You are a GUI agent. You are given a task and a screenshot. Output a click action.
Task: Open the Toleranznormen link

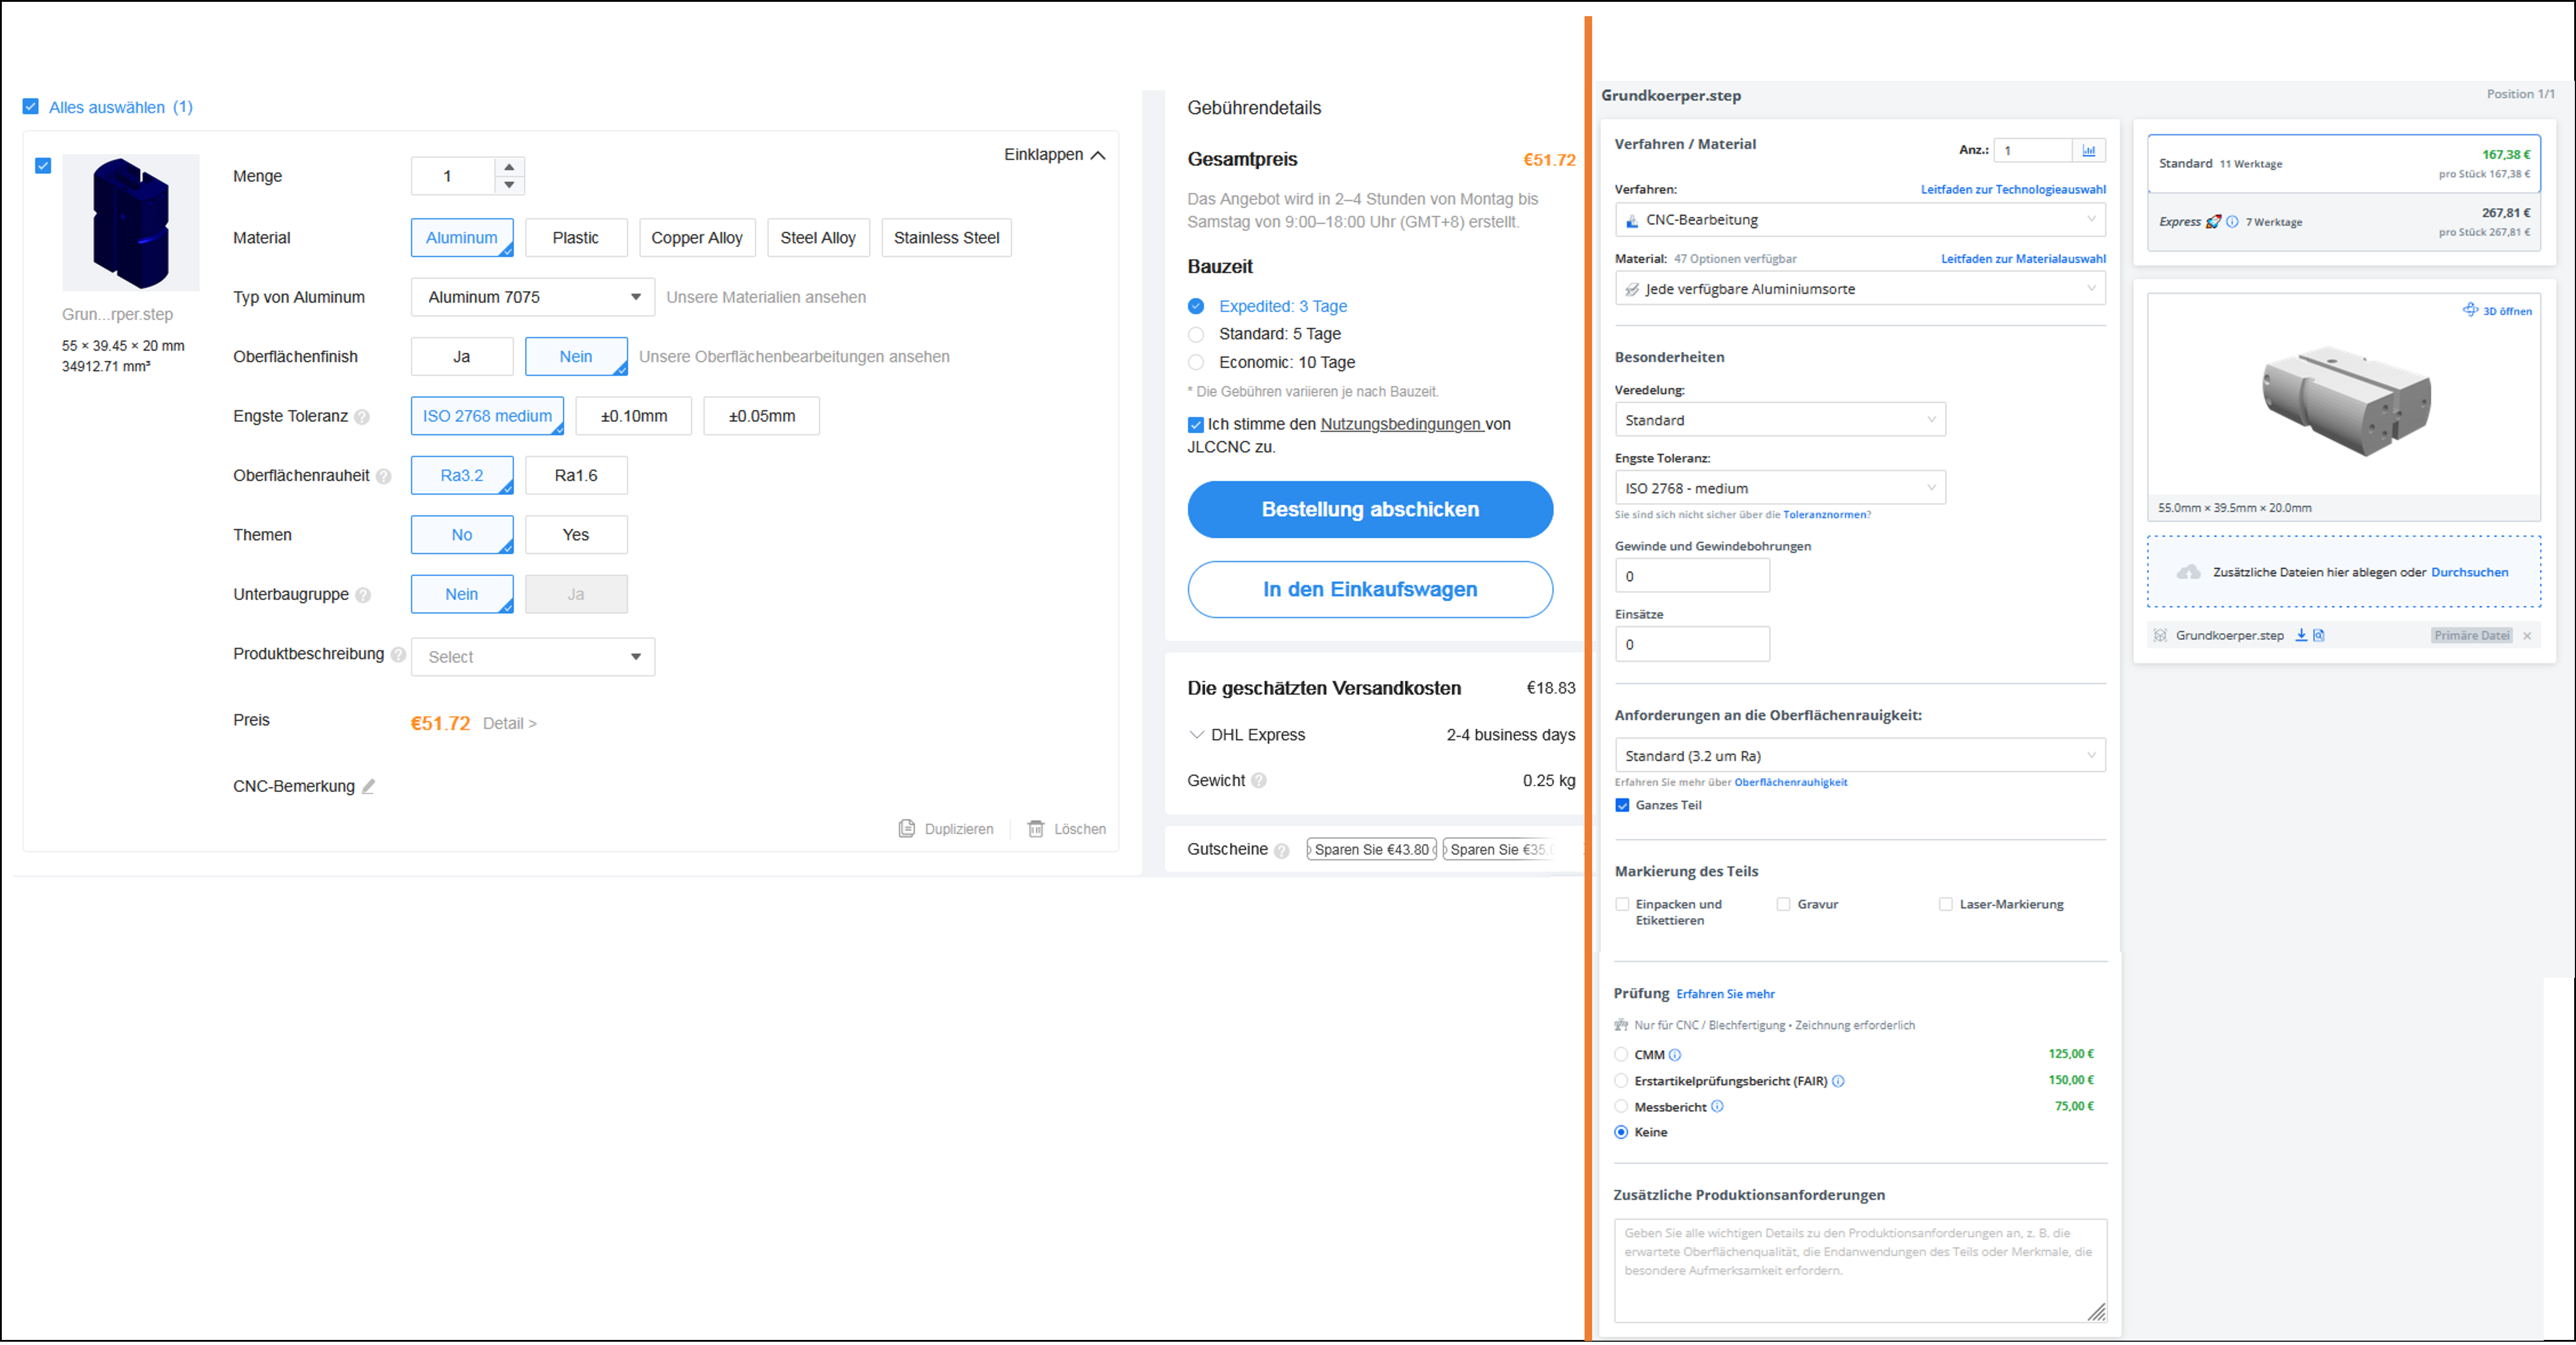click(x=1824, y=515)
